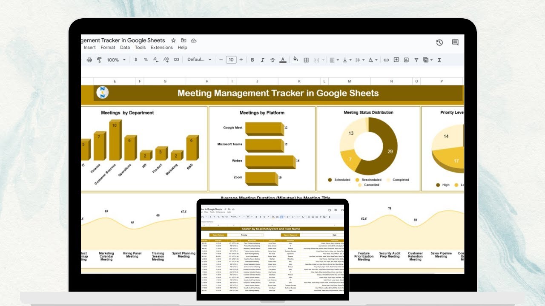Click the Rescheduled legend swatch

358,180
